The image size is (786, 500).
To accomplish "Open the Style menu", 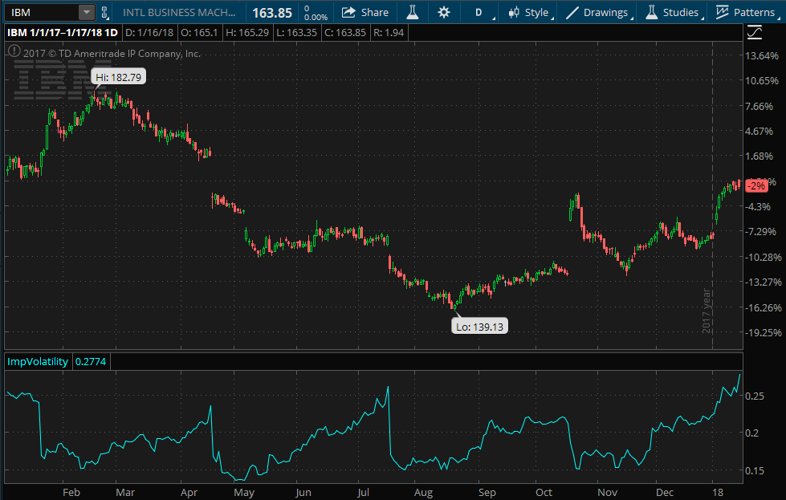I will (529, 12).
